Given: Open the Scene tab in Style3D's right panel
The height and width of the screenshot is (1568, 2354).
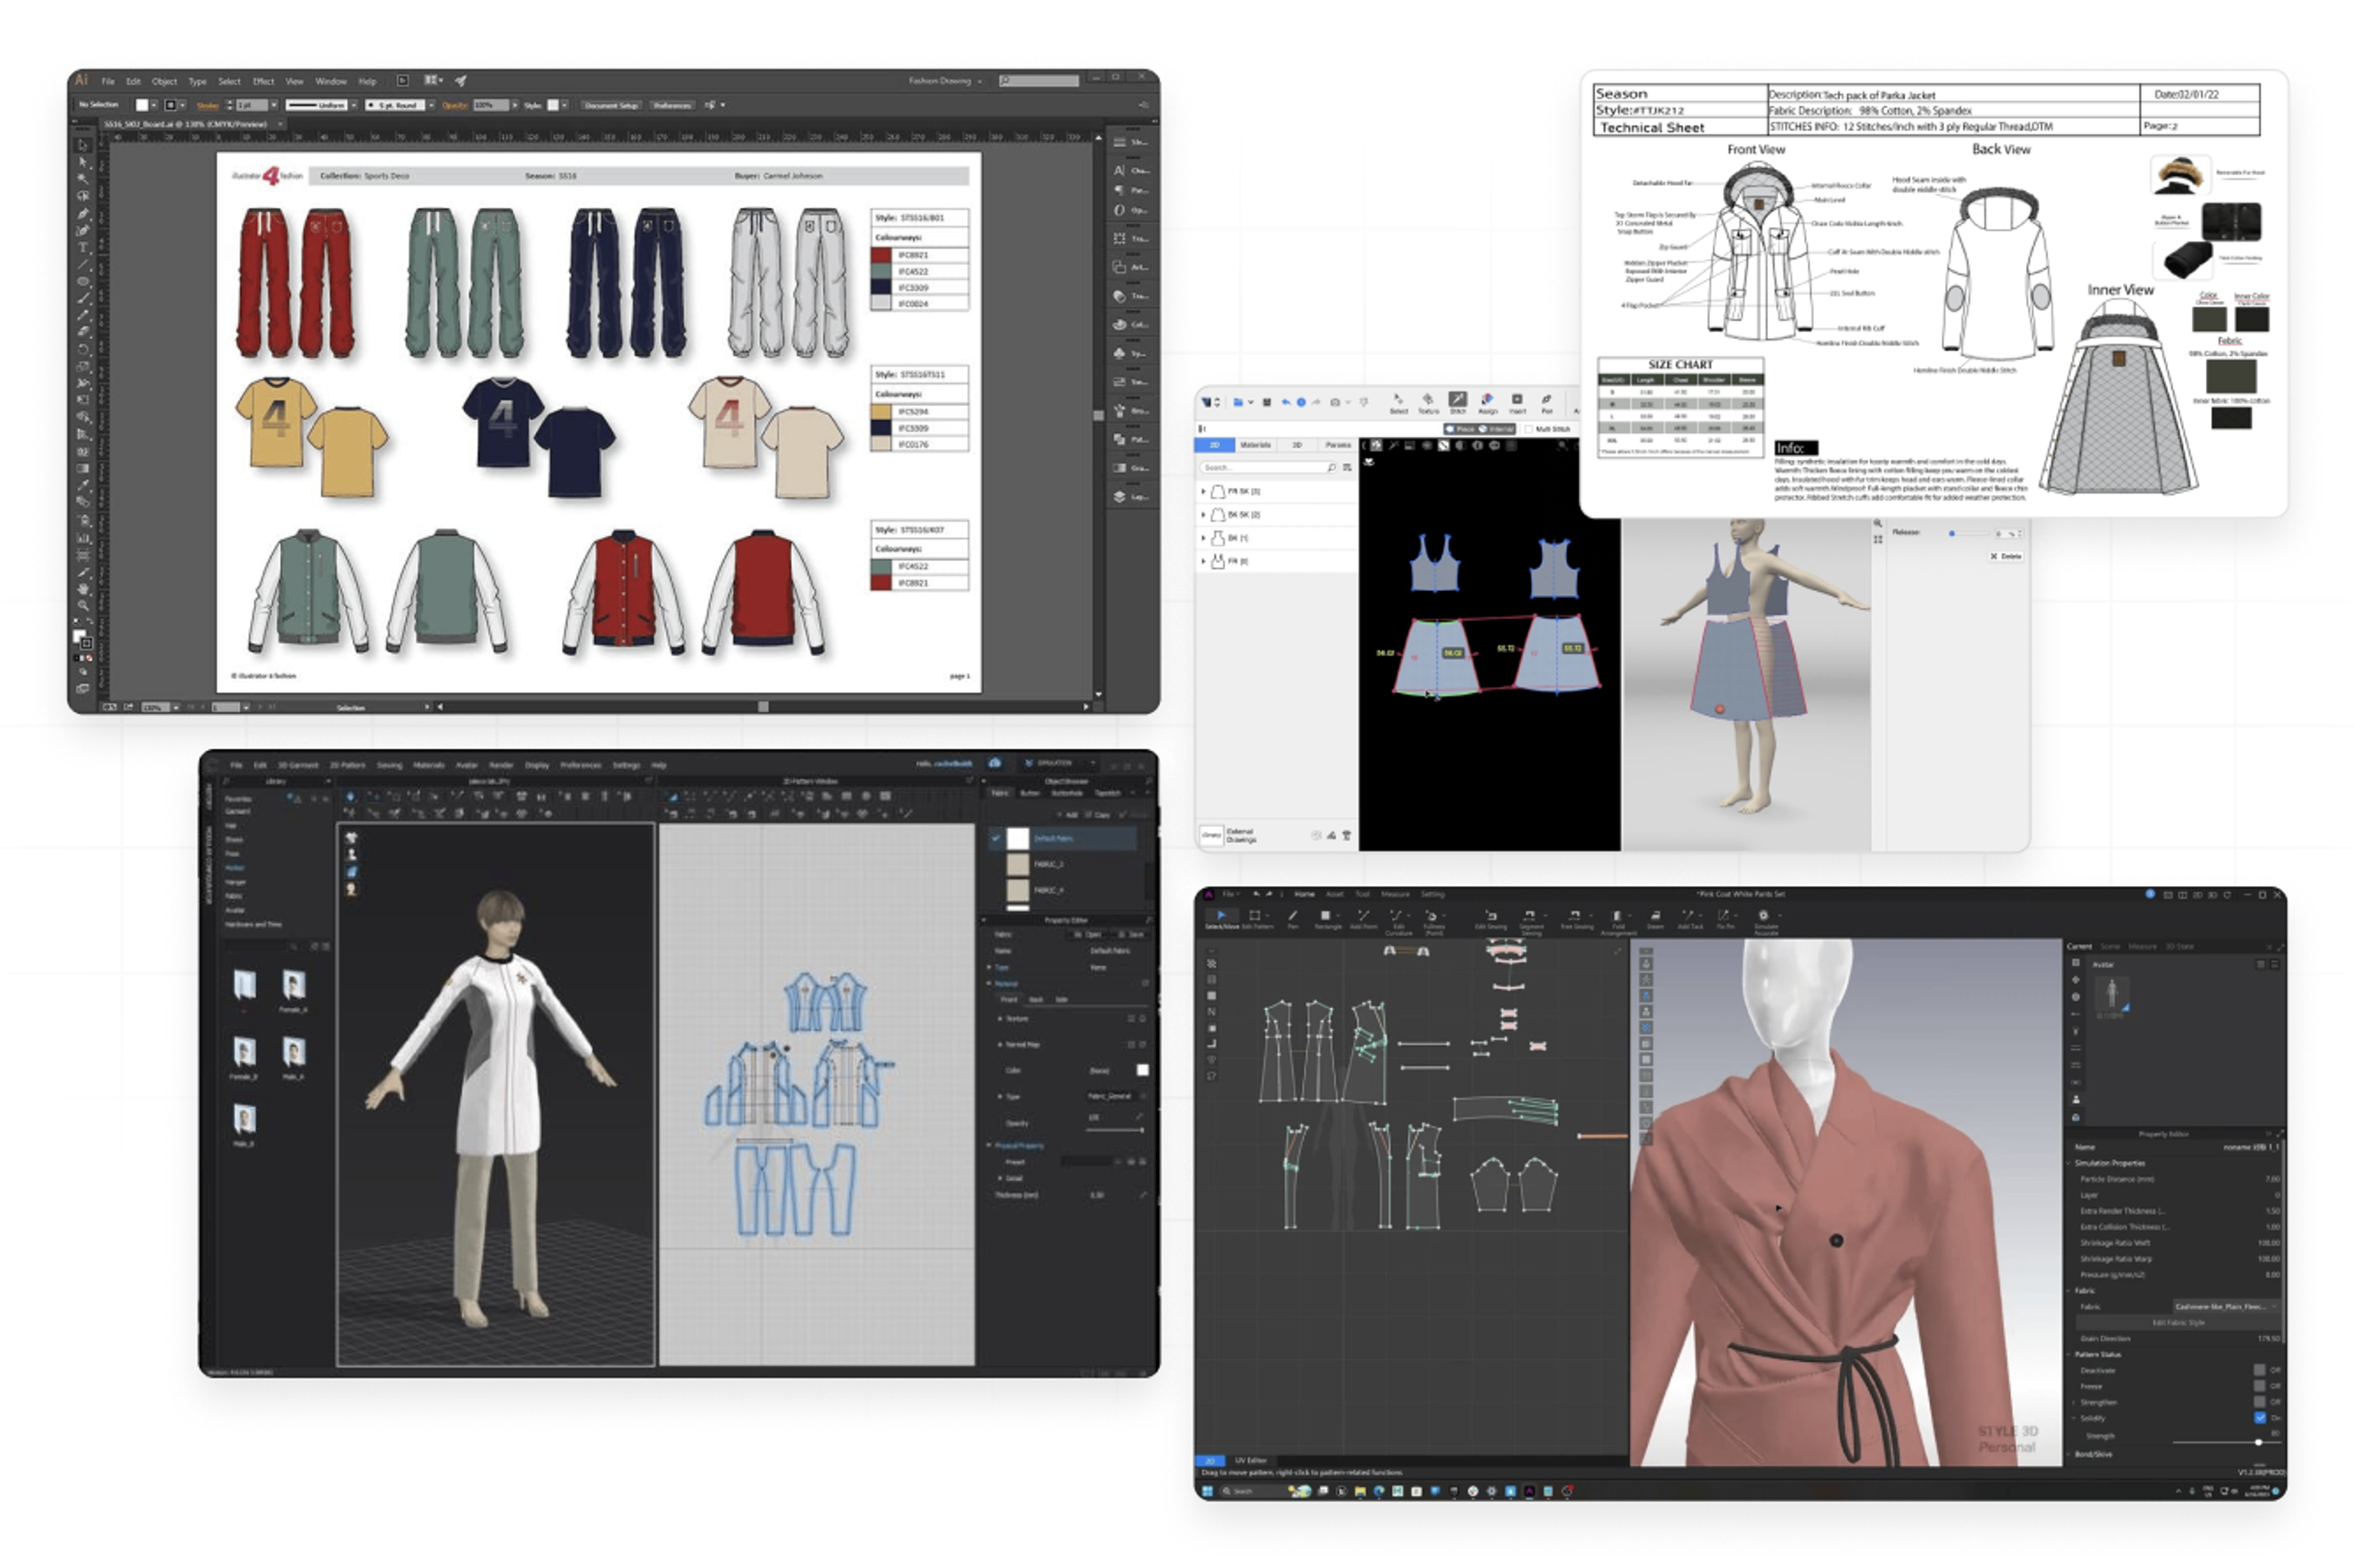Looking at the screenshot, I should tap(2110, 946).
